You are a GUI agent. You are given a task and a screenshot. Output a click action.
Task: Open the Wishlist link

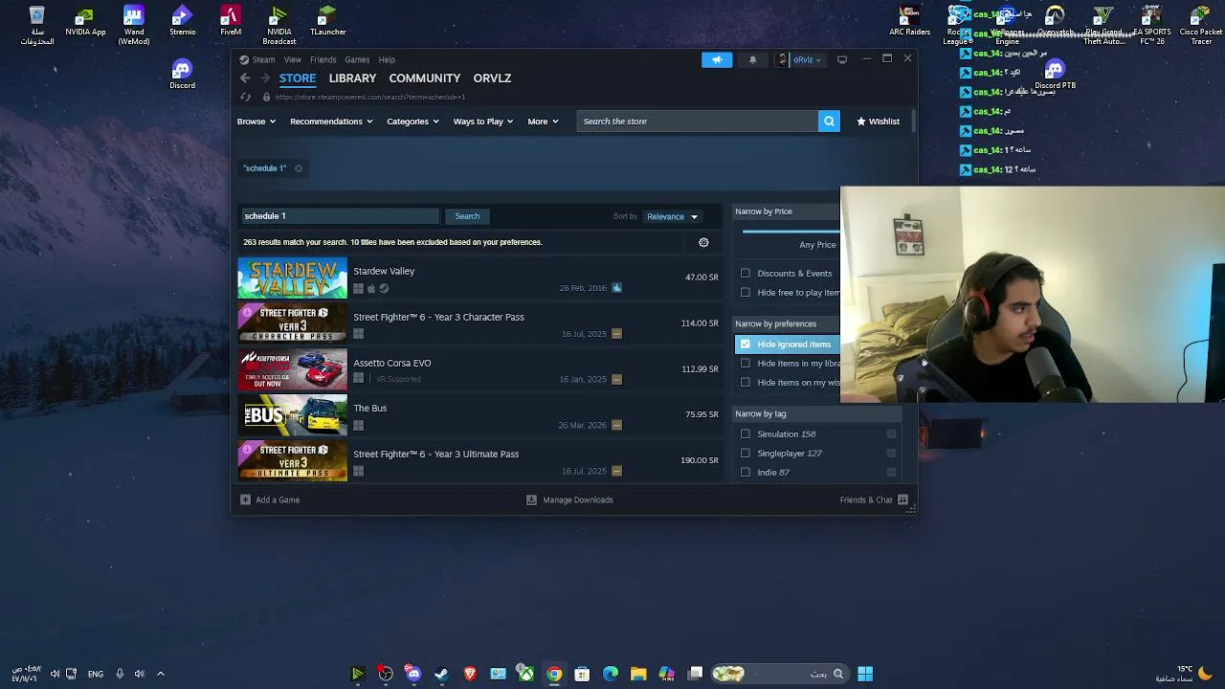878,122
